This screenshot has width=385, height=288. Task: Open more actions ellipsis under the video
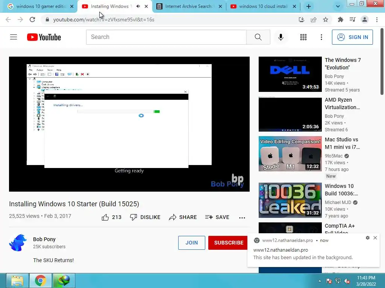[242, 218]
